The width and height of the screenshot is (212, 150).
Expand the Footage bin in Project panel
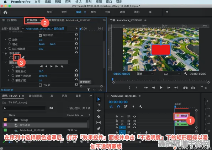(x=11, y=120)
